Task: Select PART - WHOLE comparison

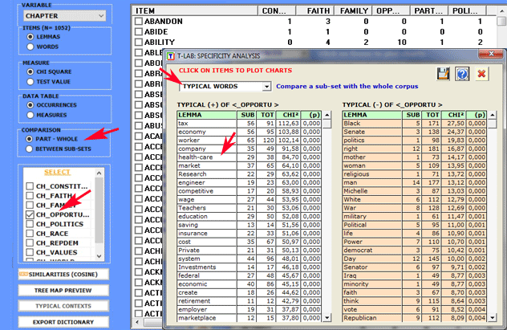Action: pyautogui.click(x=30, y=139)
